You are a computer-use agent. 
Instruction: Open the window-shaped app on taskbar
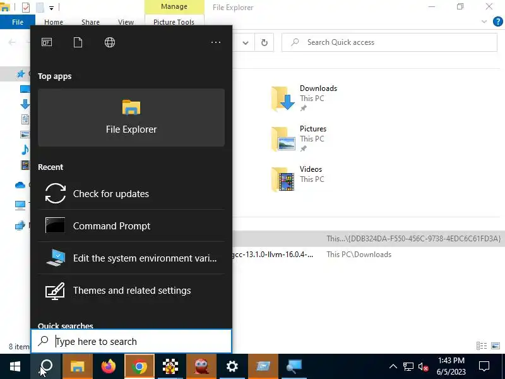click(x=263, y=366)
